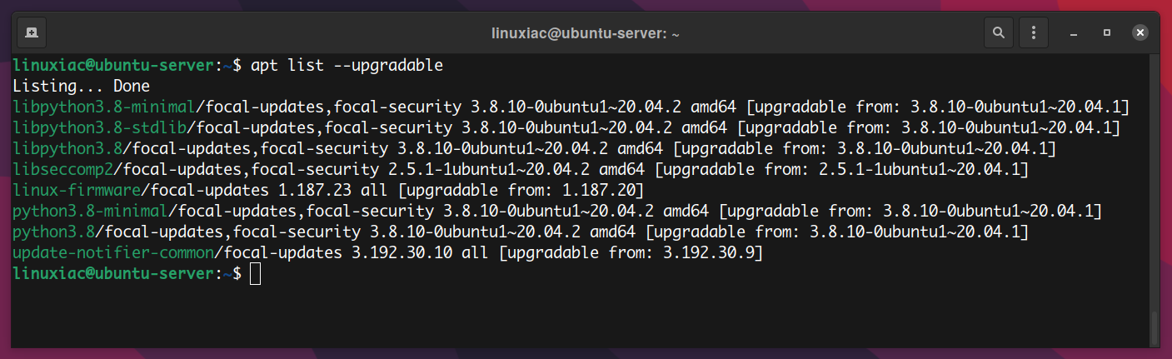Click the search magnifier icon
This screenshot has width=1172, height=359.
(998, 33)
